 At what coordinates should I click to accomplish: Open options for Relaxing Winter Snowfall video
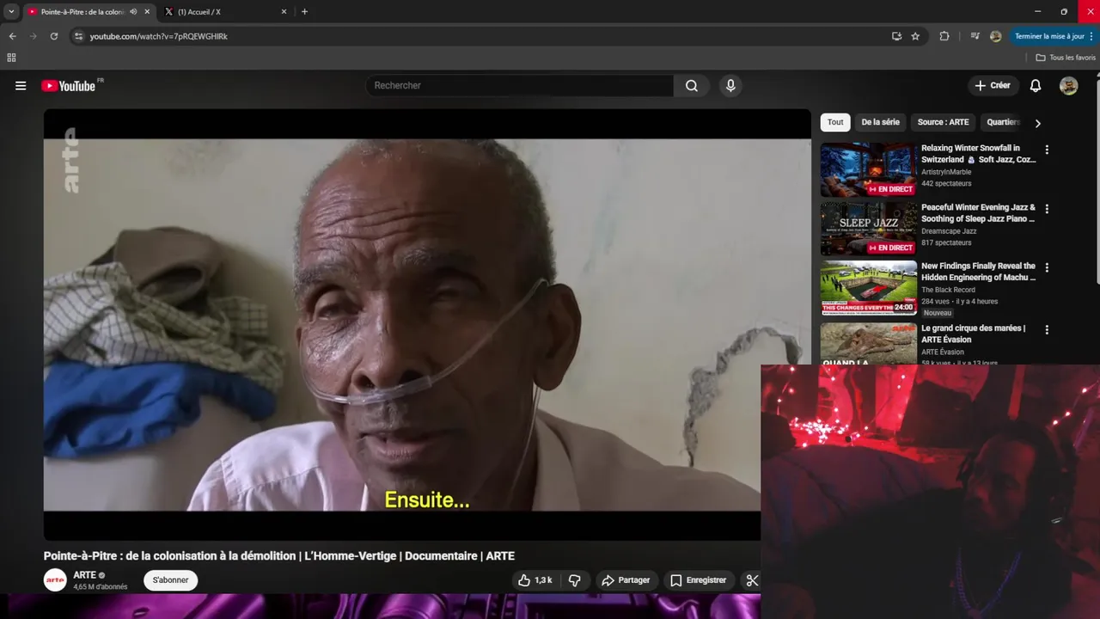[x=1046, y=150]
